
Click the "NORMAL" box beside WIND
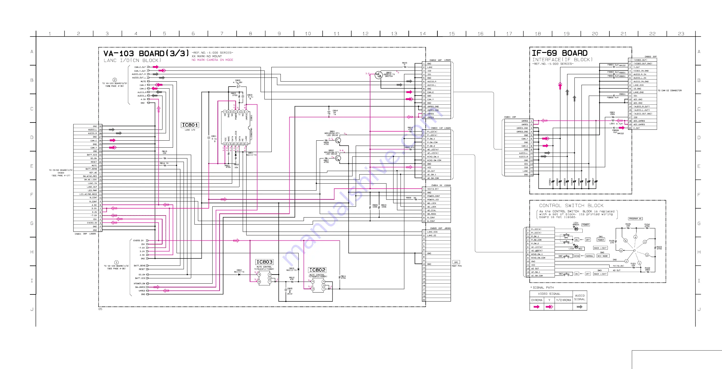click(589, 256)
